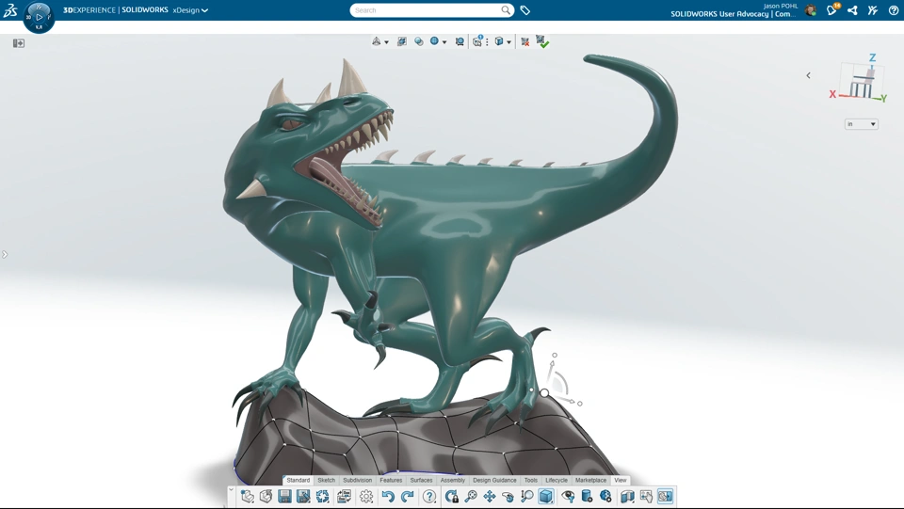Click the update/refresh arrows icon

[x=323, y=497]
